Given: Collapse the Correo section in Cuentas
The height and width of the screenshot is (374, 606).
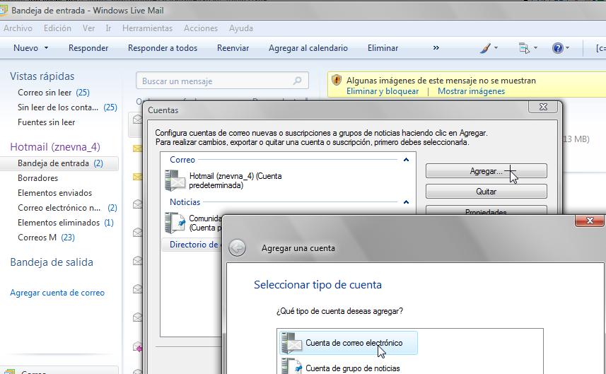Looking at the screenshot, I should click(x=406, y=160).
